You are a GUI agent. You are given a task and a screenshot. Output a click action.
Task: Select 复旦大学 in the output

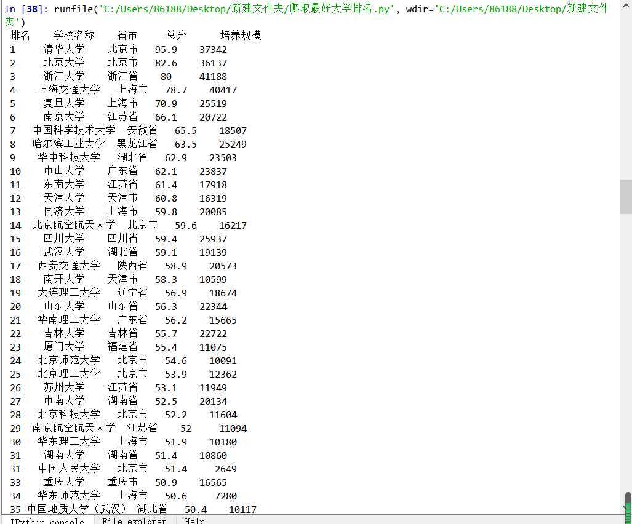pyautogui.click(x=64, y=103)
